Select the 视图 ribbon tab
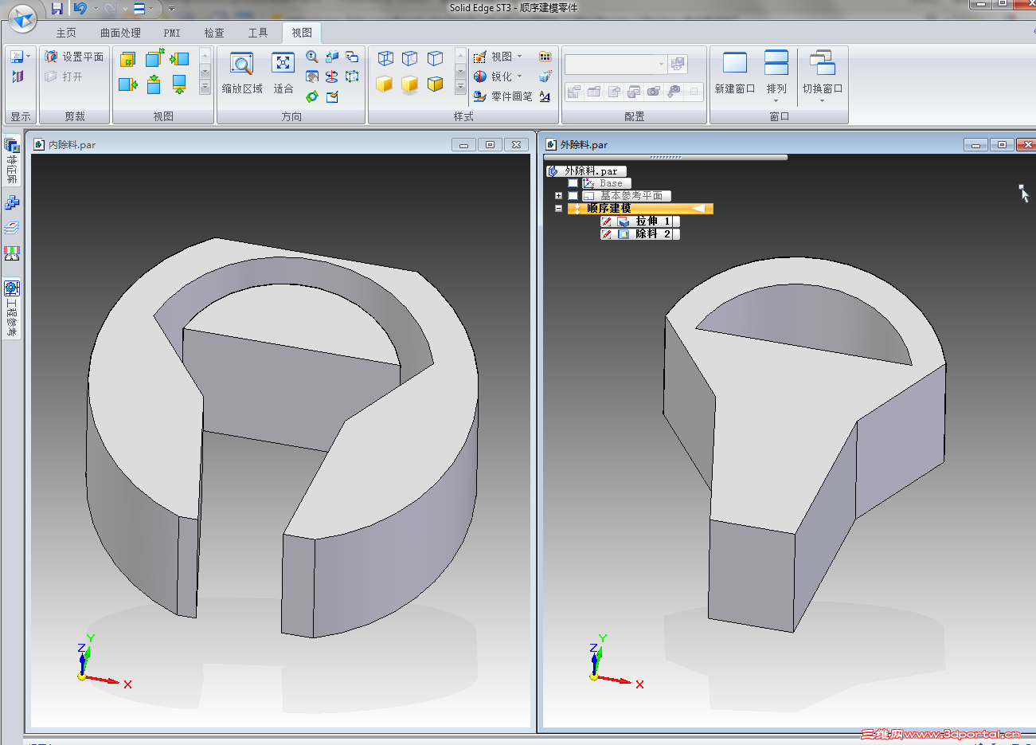 (302, 33)
